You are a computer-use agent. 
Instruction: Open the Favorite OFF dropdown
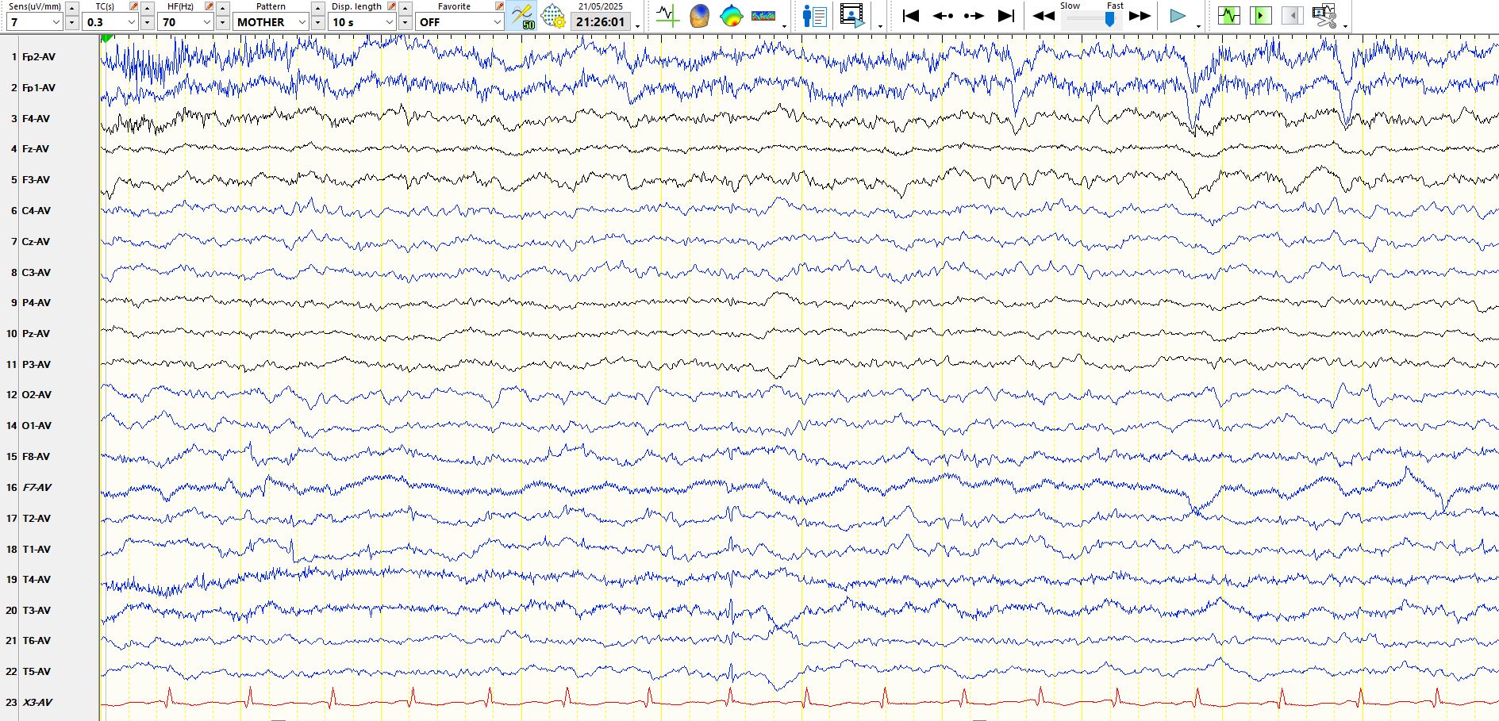(x=459, y=22)
